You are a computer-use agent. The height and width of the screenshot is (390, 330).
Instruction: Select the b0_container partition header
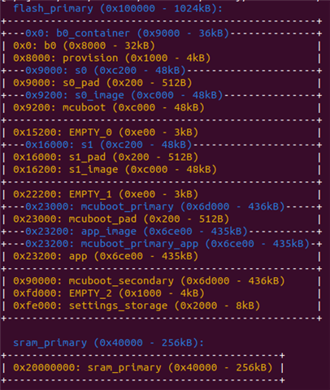(127, 33)
